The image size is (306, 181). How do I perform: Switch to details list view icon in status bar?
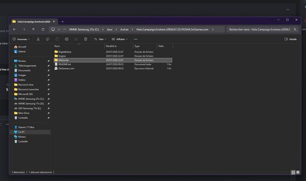[x=293, y=172]
